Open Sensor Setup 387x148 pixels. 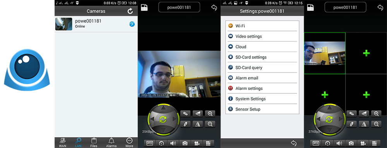tap(262, 109)
